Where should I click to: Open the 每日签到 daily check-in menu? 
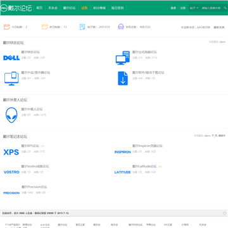(x=117, y=8)
